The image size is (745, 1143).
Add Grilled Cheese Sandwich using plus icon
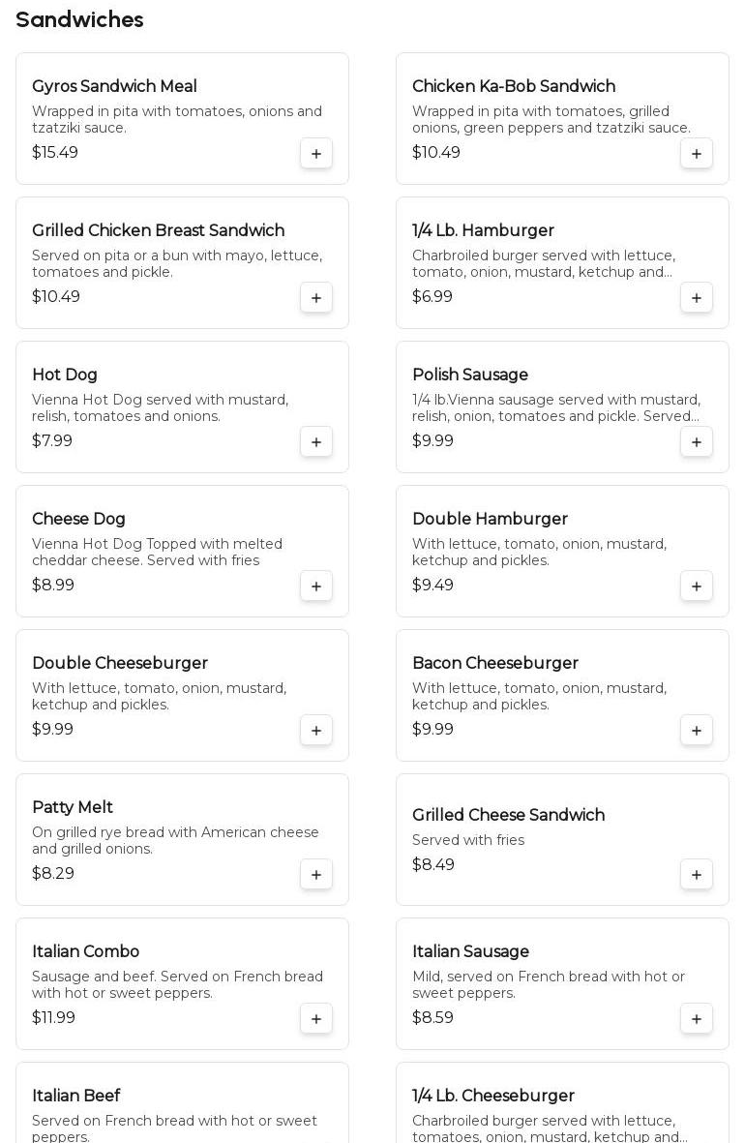point(697,875)
